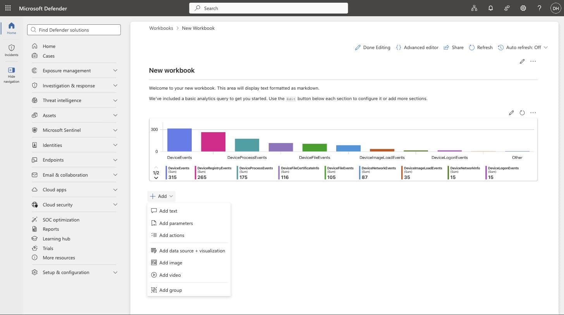Click the pencil edit icon above the chart
Screen dimensions: 564x315
511,113
